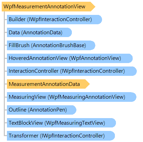Open the Data (AnnotationData) property link
Viewport: 143px width, 142px height.
click(x=39, y=33)
